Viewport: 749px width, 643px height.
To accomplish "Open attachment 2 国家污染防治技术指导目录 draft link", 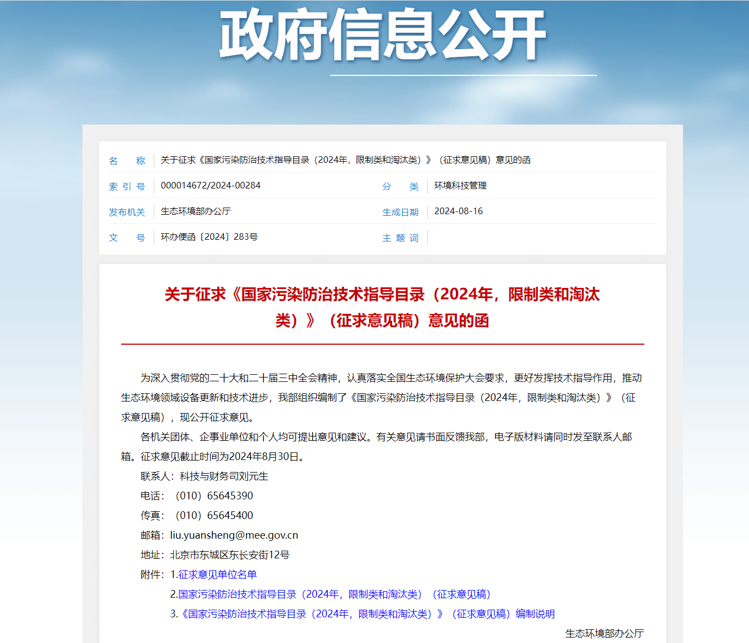I will point(334,594).
